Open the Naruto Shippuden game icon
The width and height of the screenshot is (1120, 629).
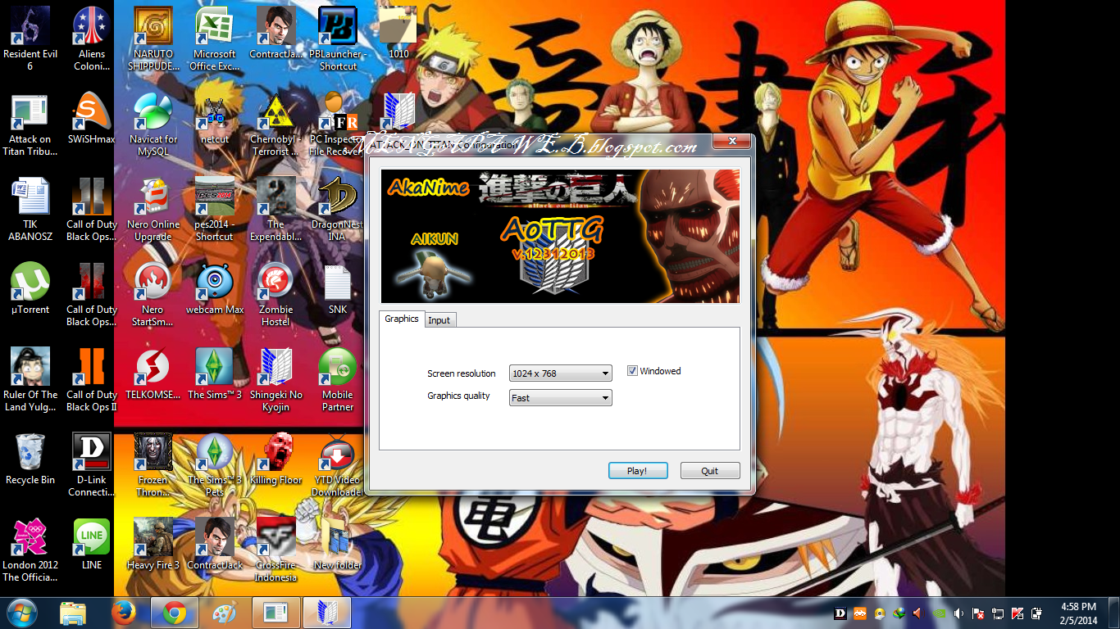[x=153, y=39]
